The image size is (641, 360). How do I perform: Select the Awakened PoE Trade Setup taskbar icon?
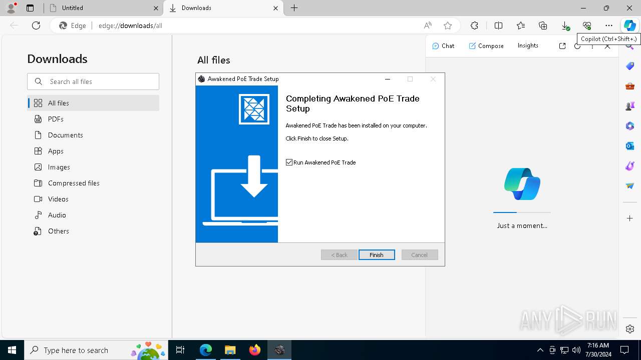coord(279,350)
